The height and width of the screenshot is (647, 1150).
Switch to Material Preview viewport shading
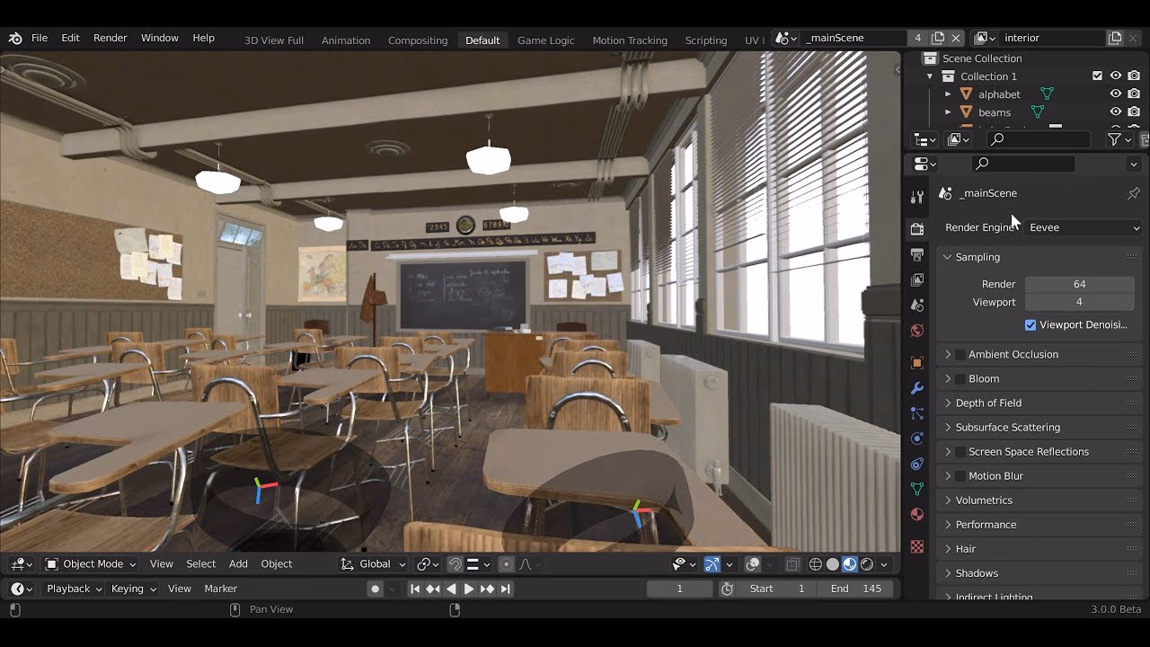click(849, 564)
